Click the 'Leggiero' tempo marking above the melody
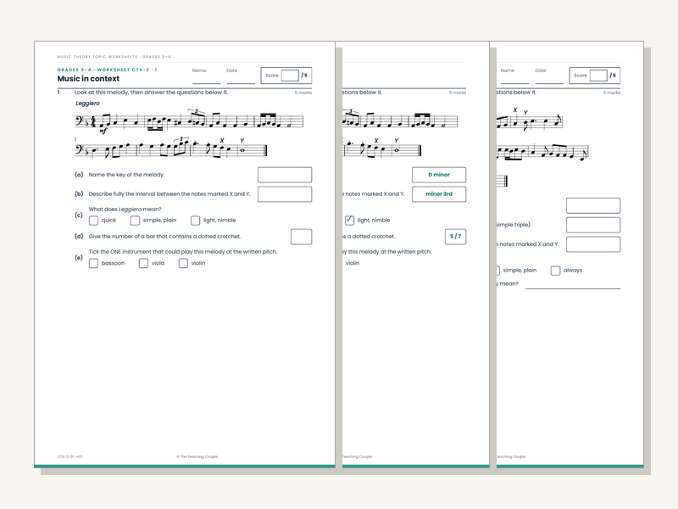Viewport: 678px width, 509px height. tap(88, 103)
